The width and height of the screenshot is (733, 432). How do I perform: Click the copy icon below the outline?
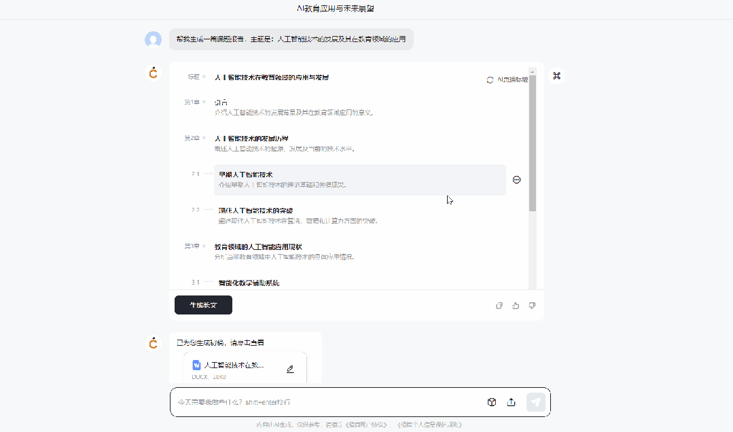pos(499,305)
